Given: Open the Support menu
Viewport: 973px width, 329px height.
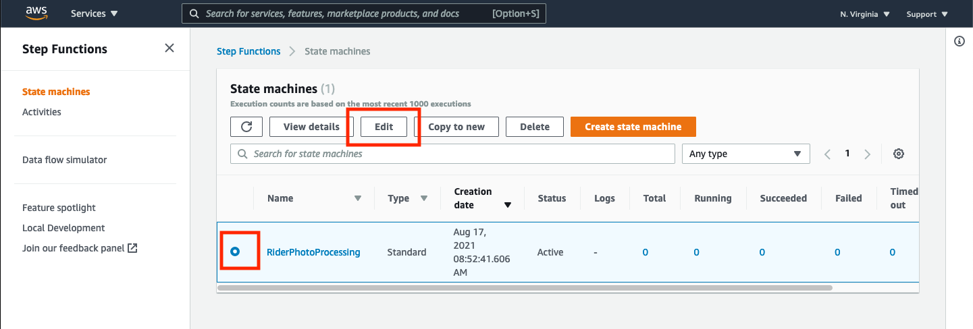Looking at the screenshot, I should tap(927, 14).
